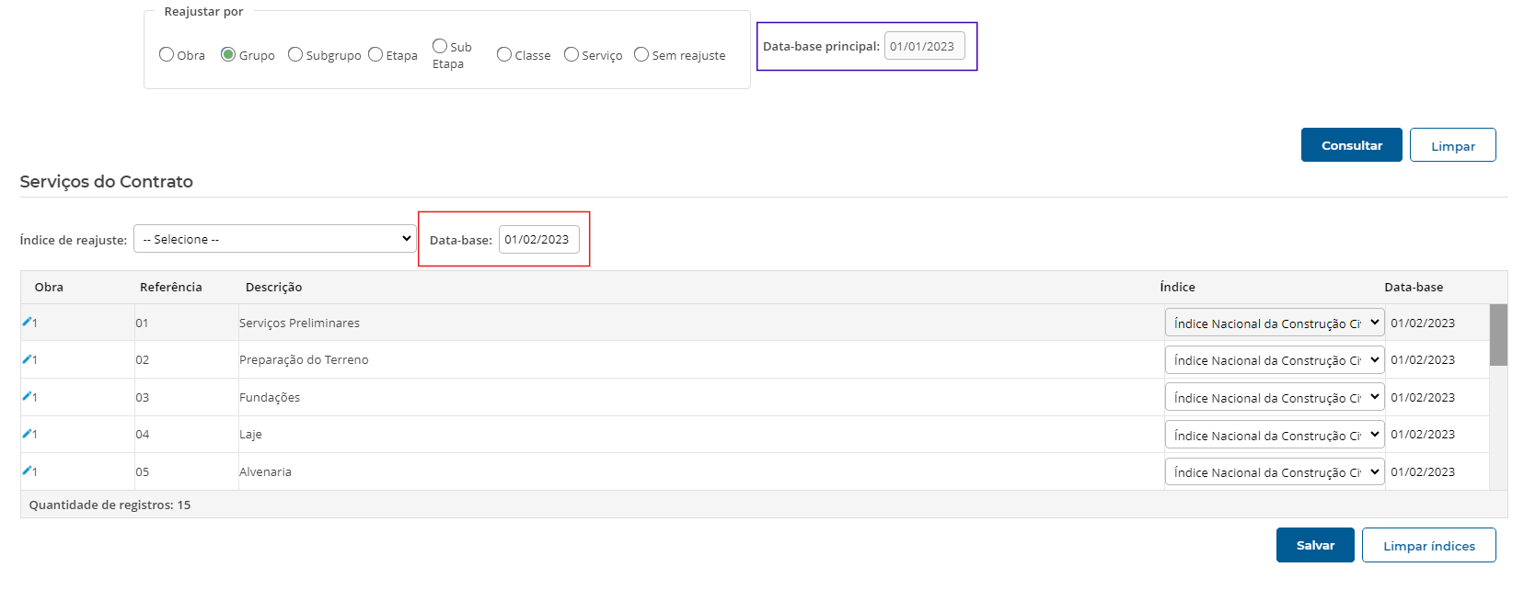The width and height of the screenshot is (1524, 590).
Task: Click the edit pencil for Serviços Preliminares
Action: [28, 322]
